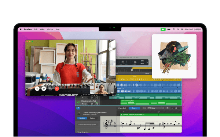Screen dimensions: 220x137
Task: Click the tempo value 128 in the LCD
Action: pyautogui.click(x=134, y=62)
